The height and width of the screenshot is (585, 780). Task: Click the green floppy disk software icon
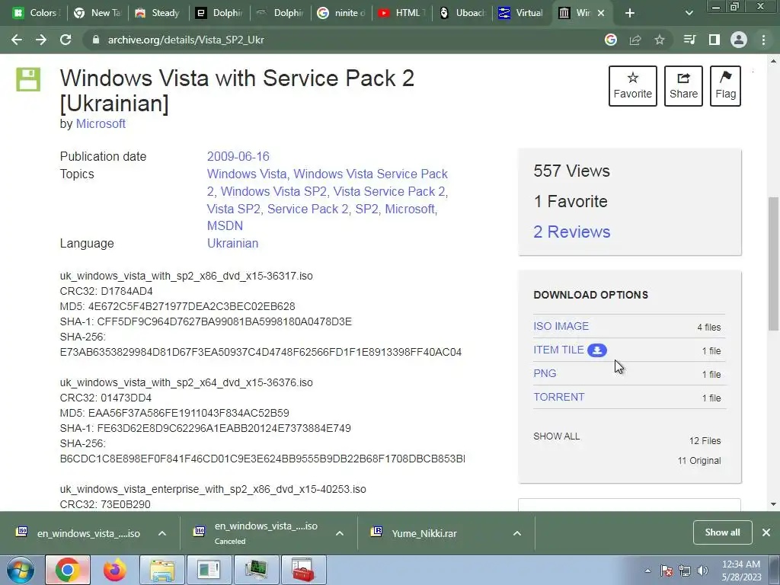click(28, 79)
